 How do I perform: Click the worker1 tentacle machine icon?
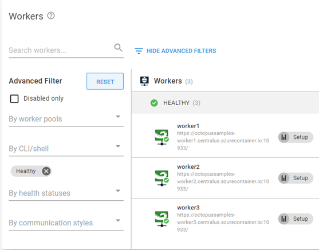(162, 137)
